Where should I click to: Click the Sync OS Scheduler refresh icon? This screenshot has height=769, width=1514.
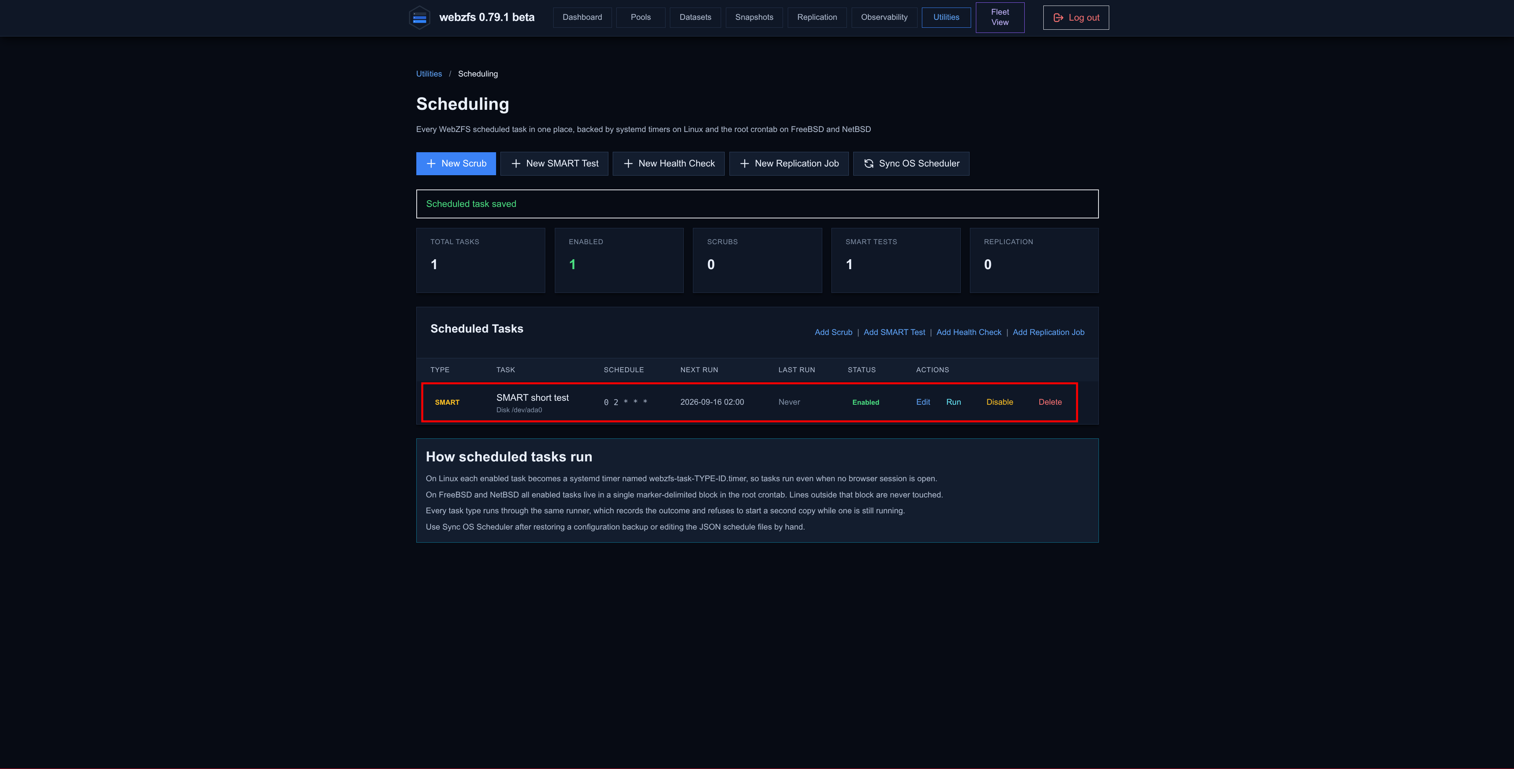click(869, 164)
